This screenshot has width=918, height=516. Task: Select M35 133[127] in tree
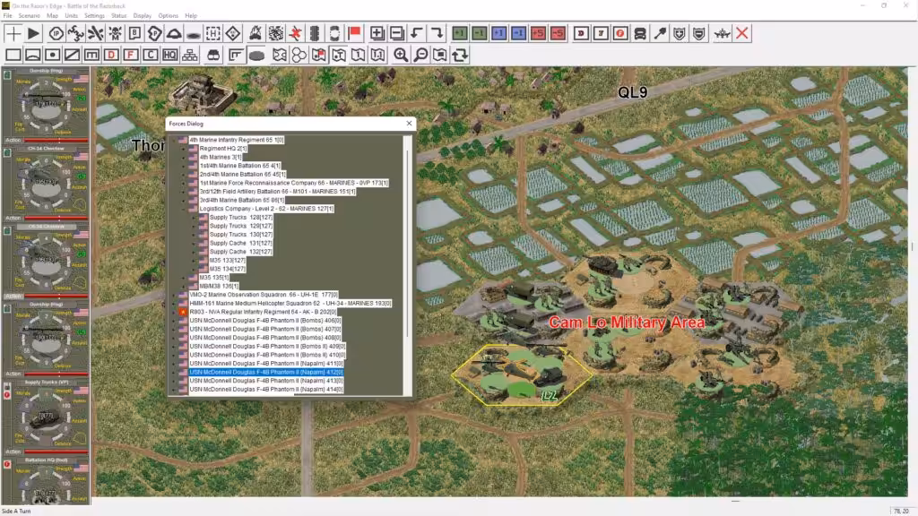point(227,261)
